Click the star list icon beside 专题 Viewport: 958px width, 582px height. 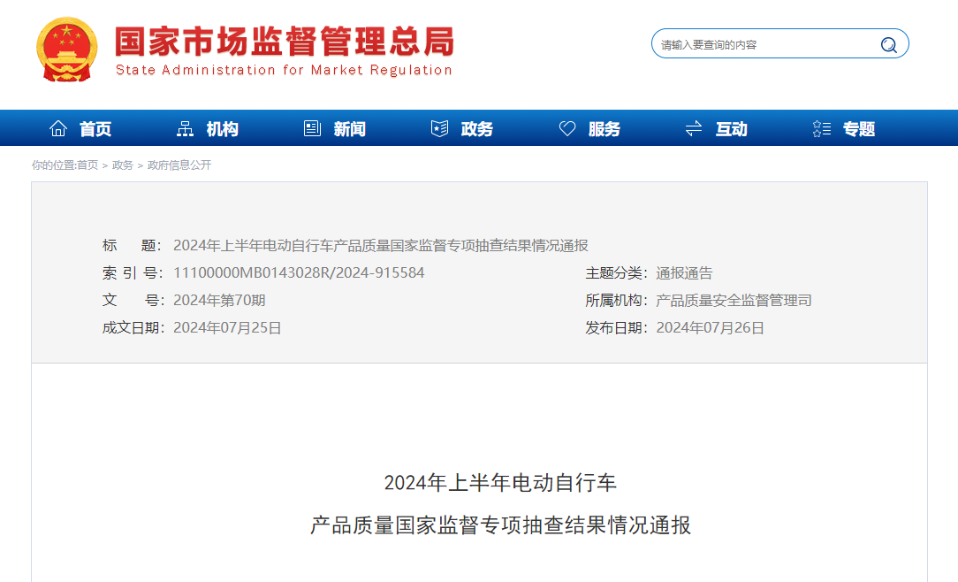821,129
